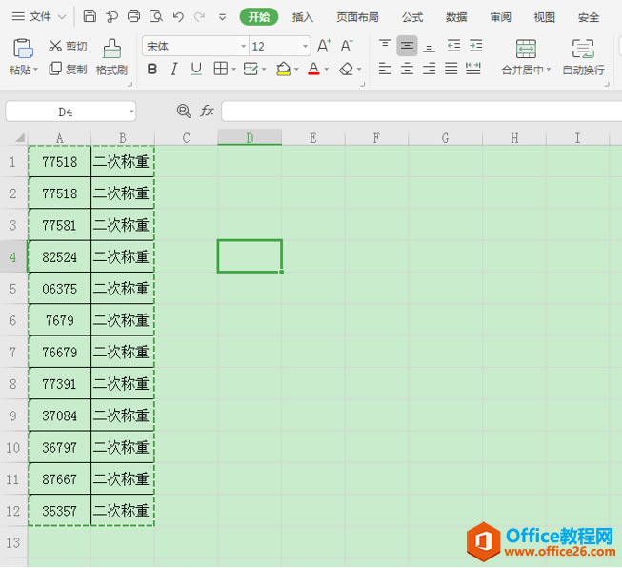The height and width of the screenshot is (568, 622).
Task: Align text to bottom of cell
Action: (x=429, y=47)
